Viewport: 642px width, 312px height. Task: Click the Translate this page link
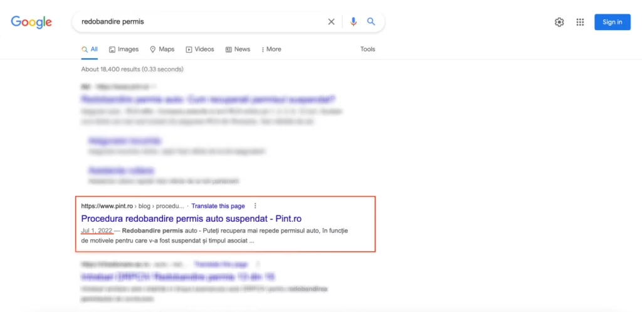tap(218, 205)
